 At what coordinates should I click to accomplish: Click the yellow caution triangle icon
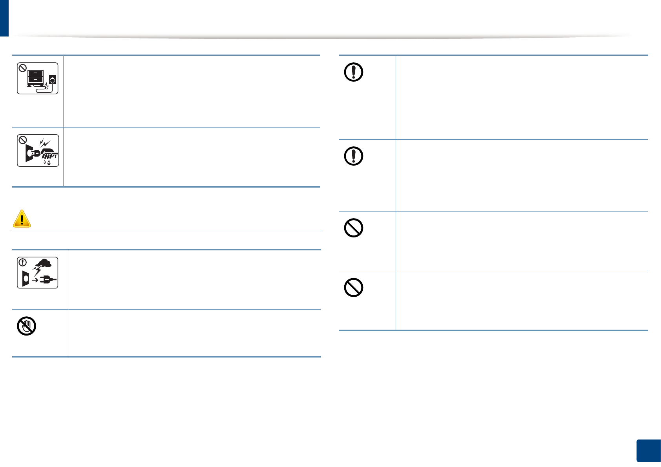point(22,219)
